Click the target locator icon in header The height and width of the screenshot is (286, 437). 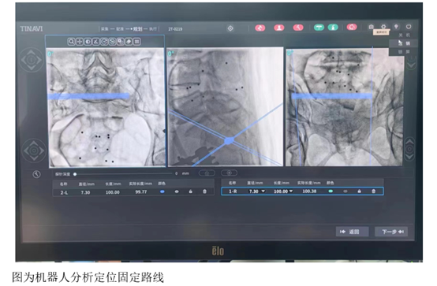[x=230, y=28]
